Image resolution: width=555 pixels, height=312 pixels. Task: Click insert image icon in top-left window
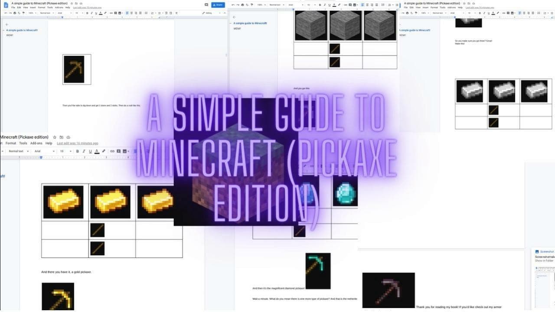(x=120, y=13)
